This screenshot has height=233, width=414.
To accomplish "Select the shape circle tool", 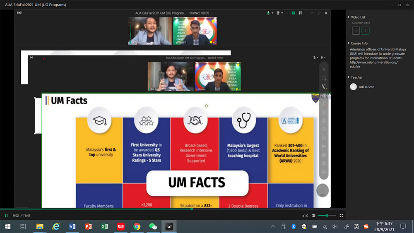I will [324, 129].
